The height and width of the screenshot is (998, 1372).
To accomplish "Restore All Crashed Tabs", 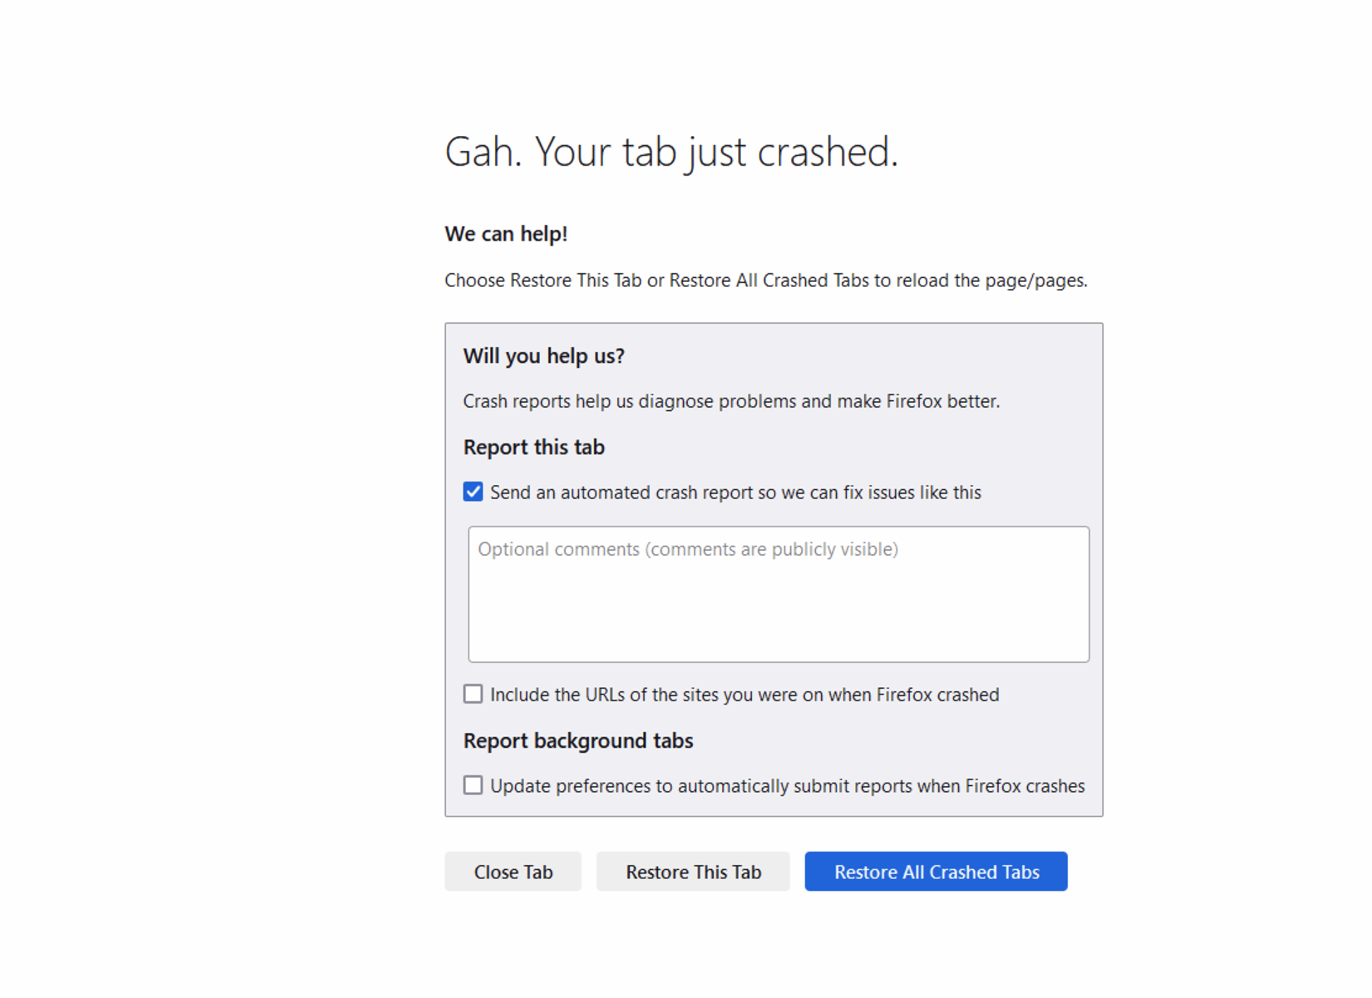I will [936, 872].
